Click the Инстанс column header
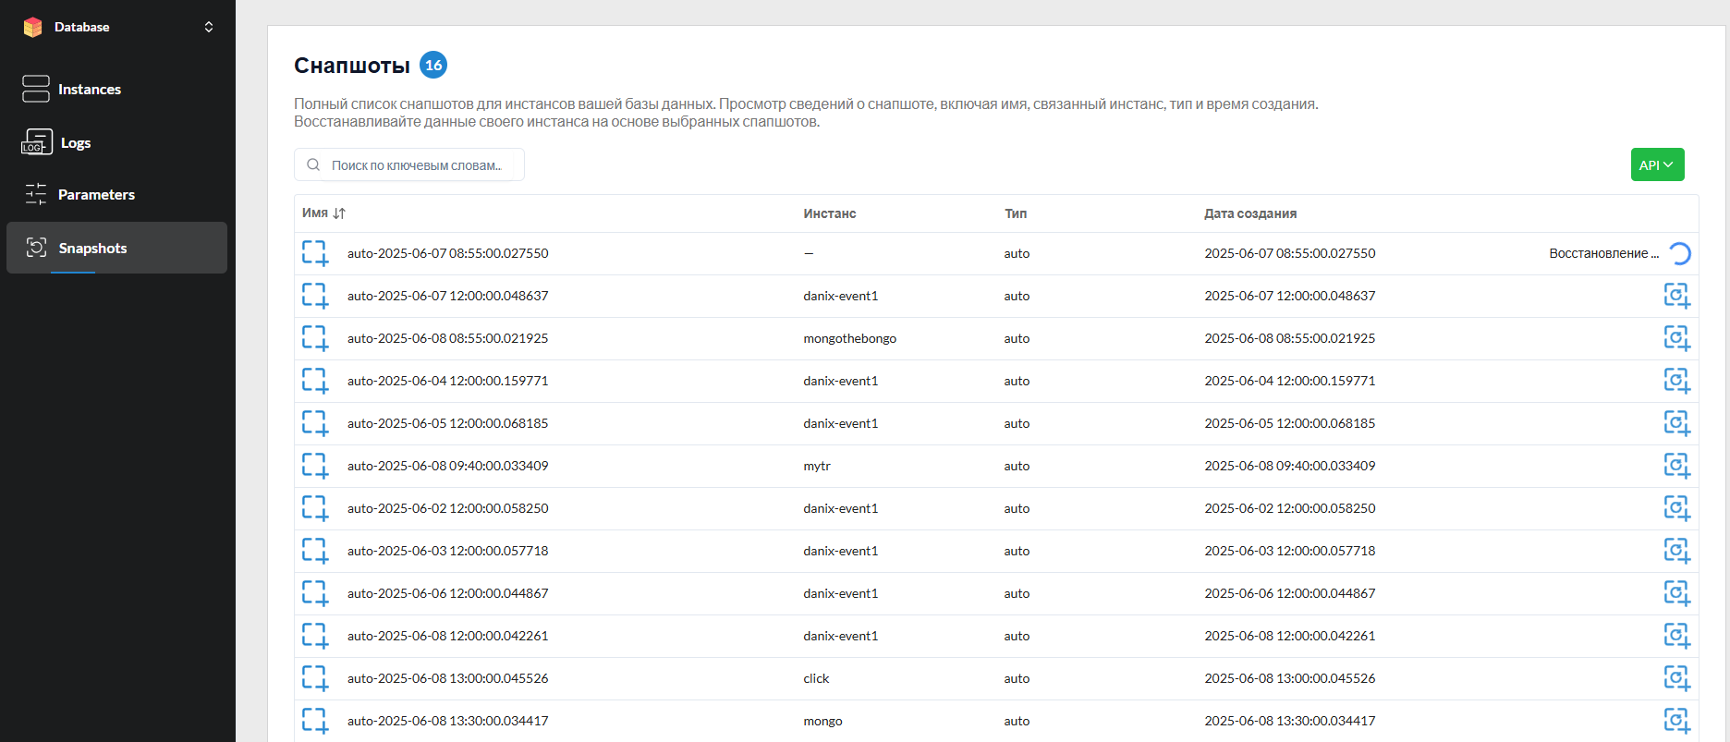The image size is (1730, 742). [829, 213]
